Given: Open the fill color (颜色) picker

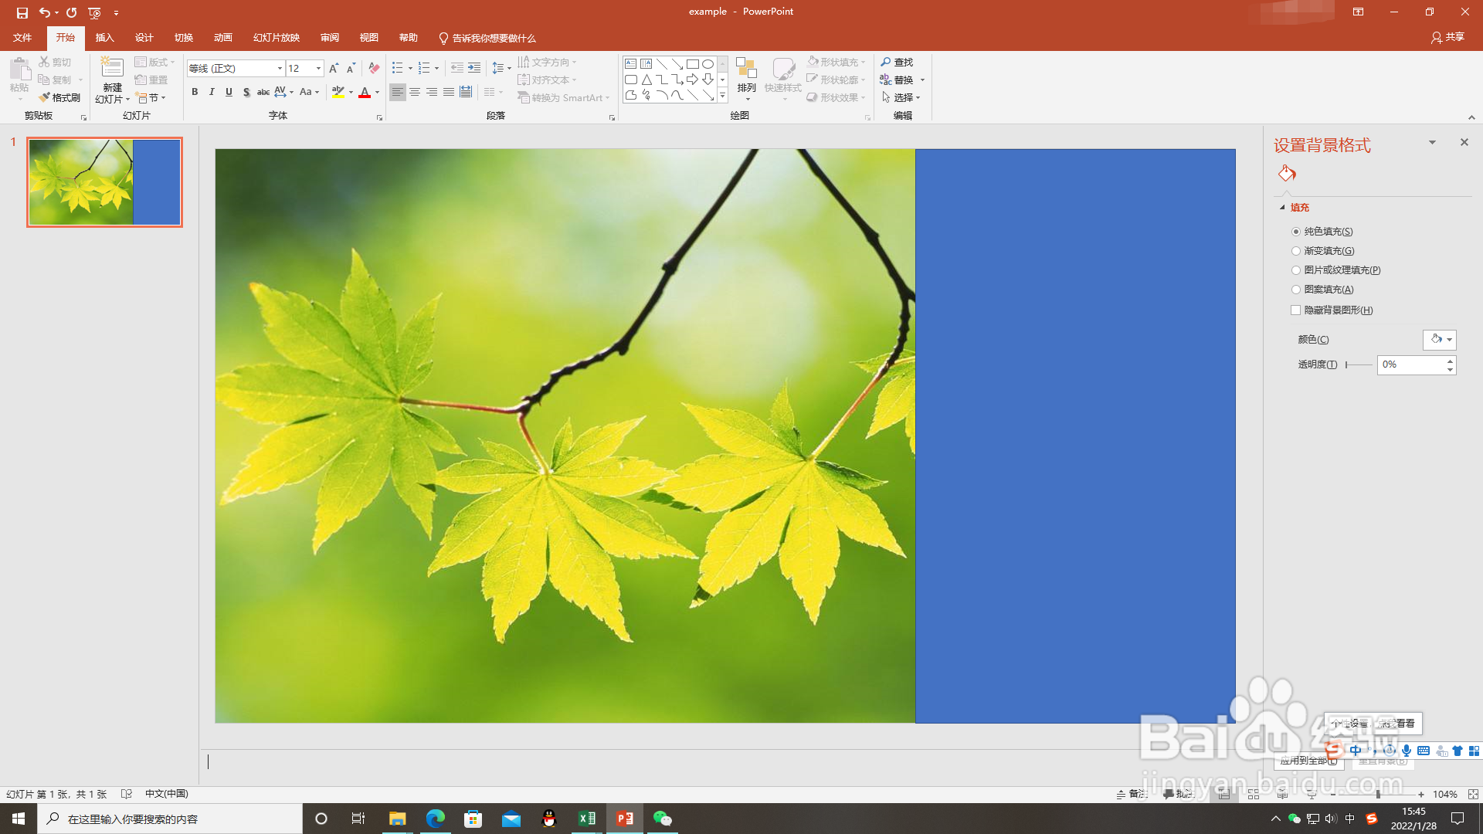Looking at the screenshot, I should 1440,340.
